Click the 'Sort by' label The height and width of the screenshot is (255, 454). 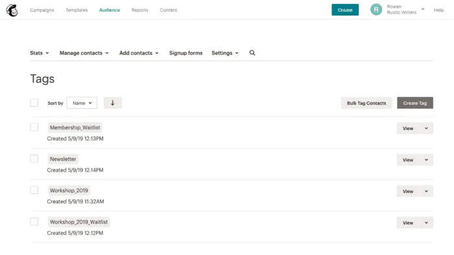55,103
